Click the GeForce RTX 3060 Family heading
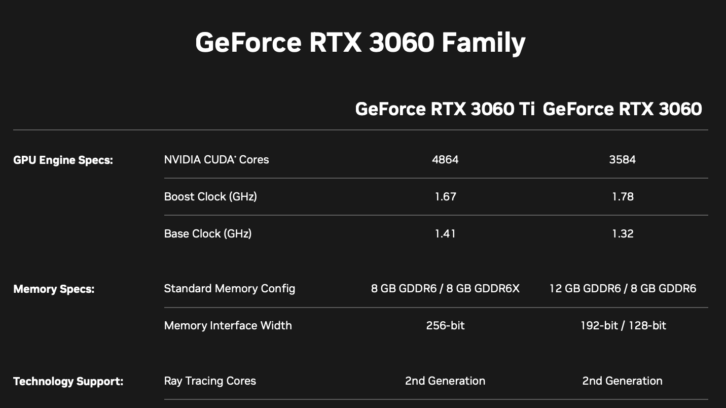This screenshot has height=408, width=726. click(x=360, y=43)
